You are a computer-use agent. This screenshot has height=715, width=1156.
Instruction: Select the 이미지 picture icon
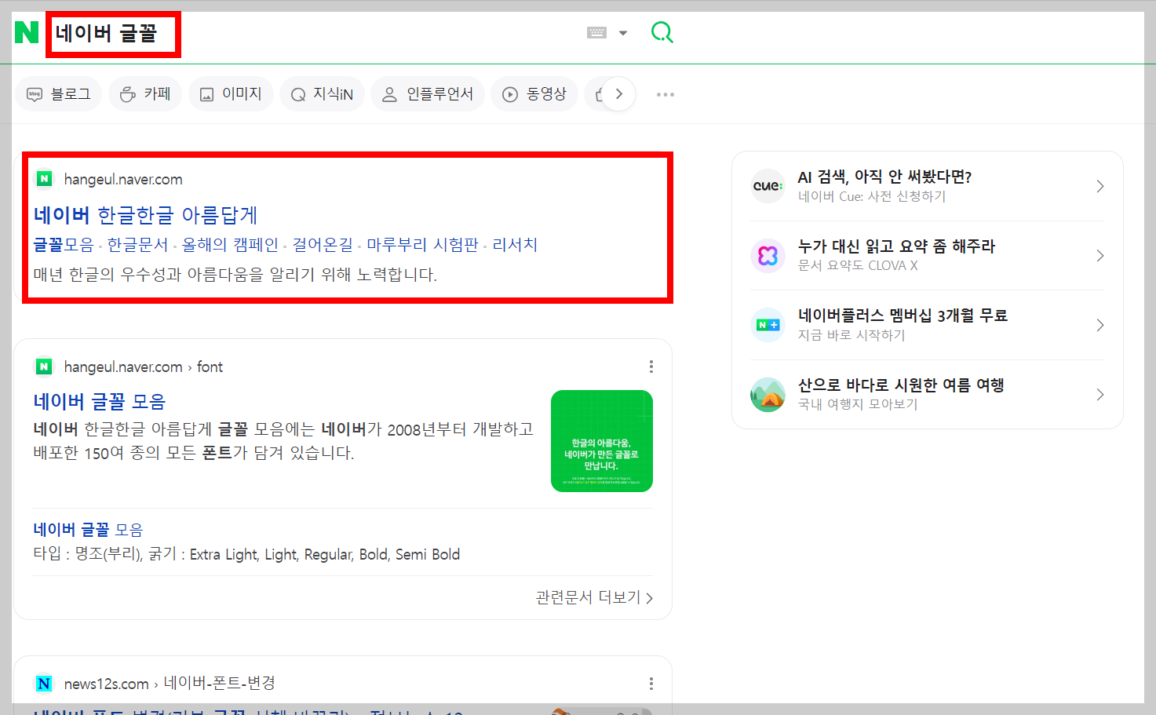[208, 93]
